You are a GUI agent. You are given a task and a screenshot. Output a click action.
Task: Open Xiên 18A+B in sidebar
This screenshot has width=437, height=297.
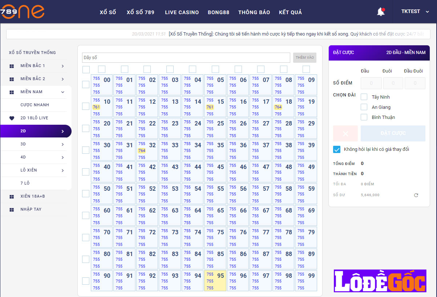tap(33, 197)
